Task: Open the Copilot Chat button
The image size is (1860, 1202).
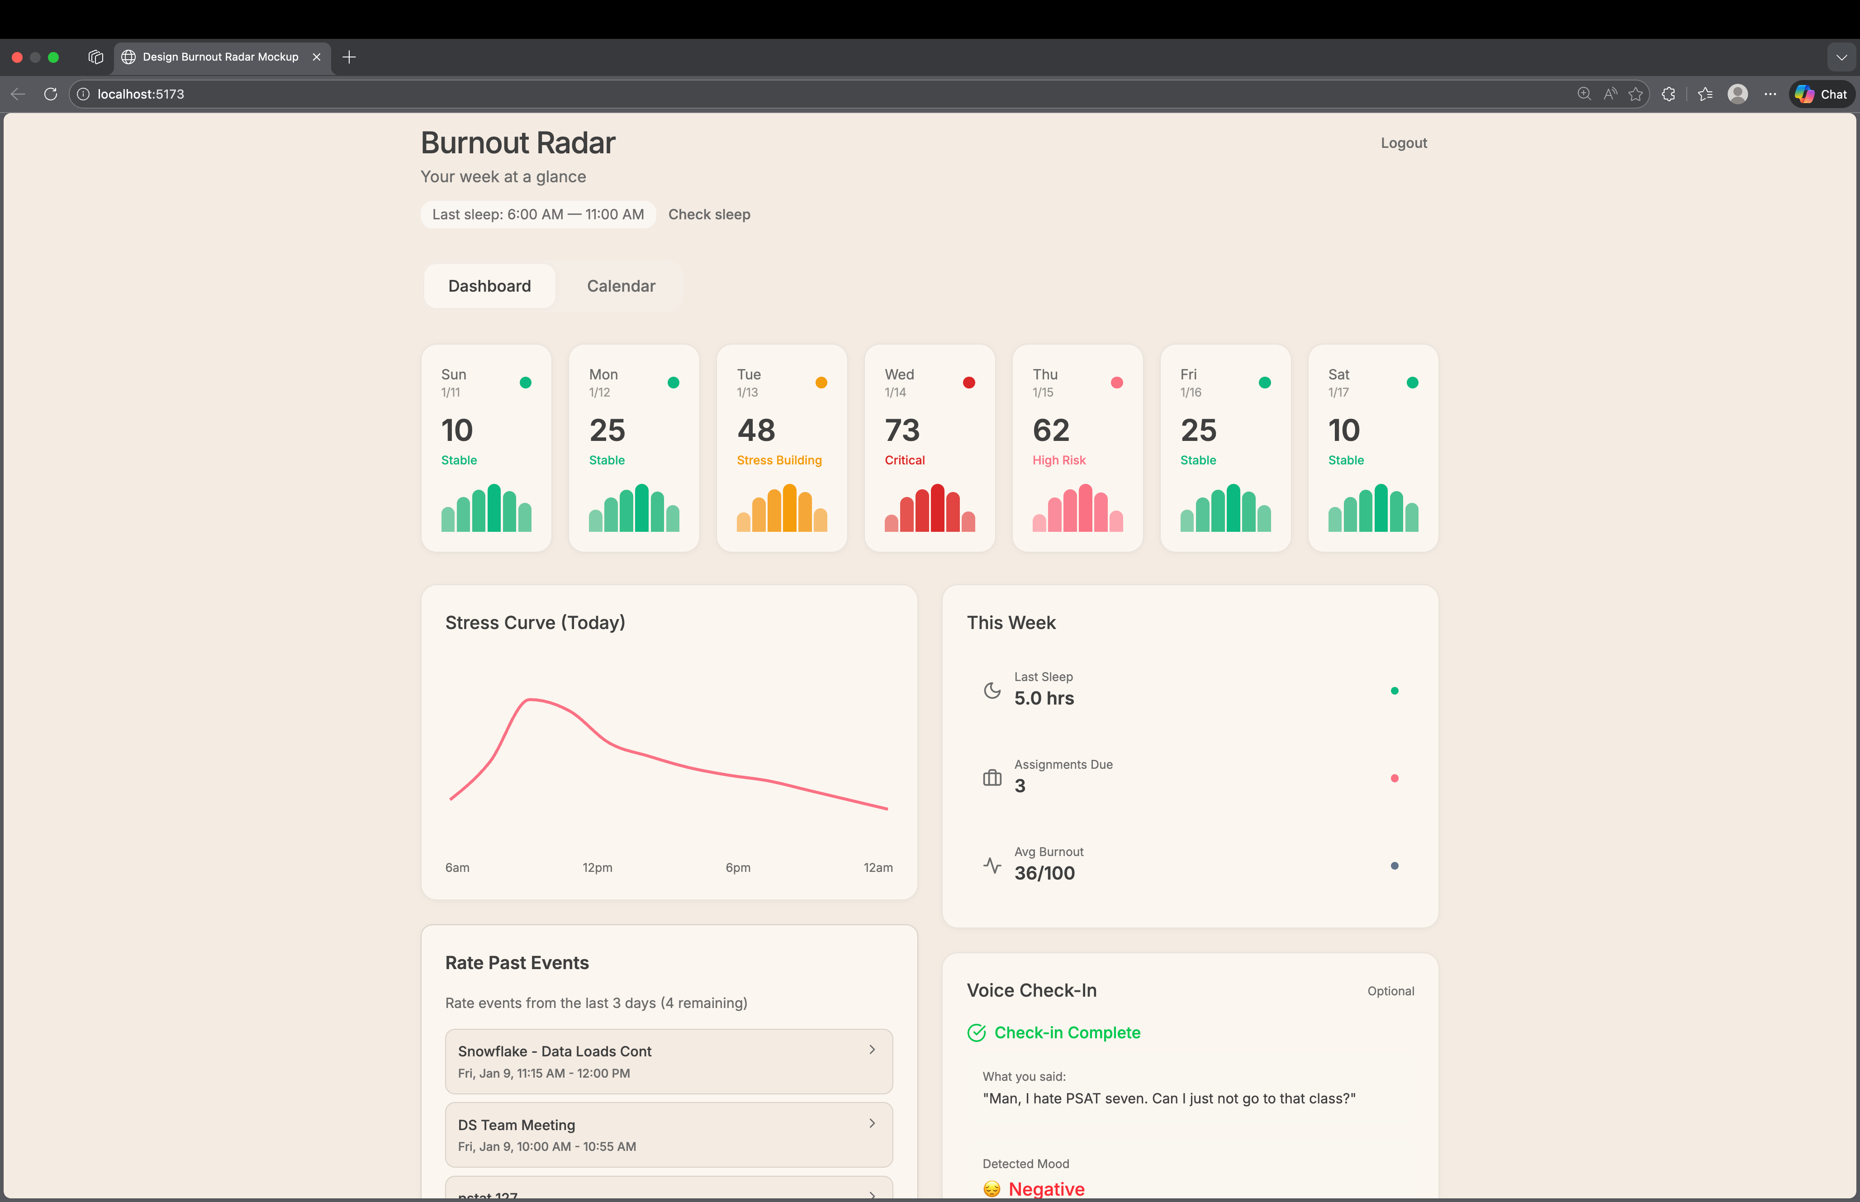Action: click(x=1821, y=94)
